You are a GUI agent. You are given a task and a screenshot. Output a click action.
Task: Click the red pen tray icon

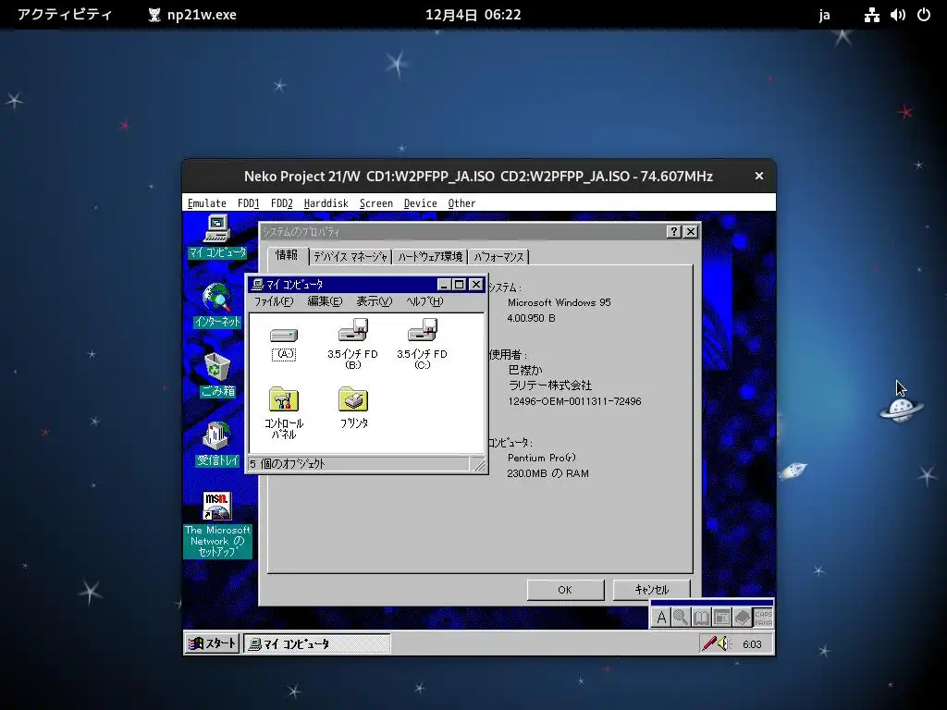708,643
